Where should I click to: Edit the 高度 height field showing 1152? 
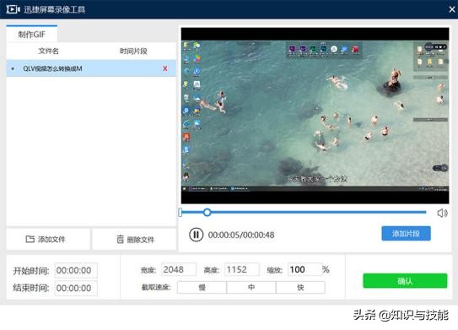[241, 269]
